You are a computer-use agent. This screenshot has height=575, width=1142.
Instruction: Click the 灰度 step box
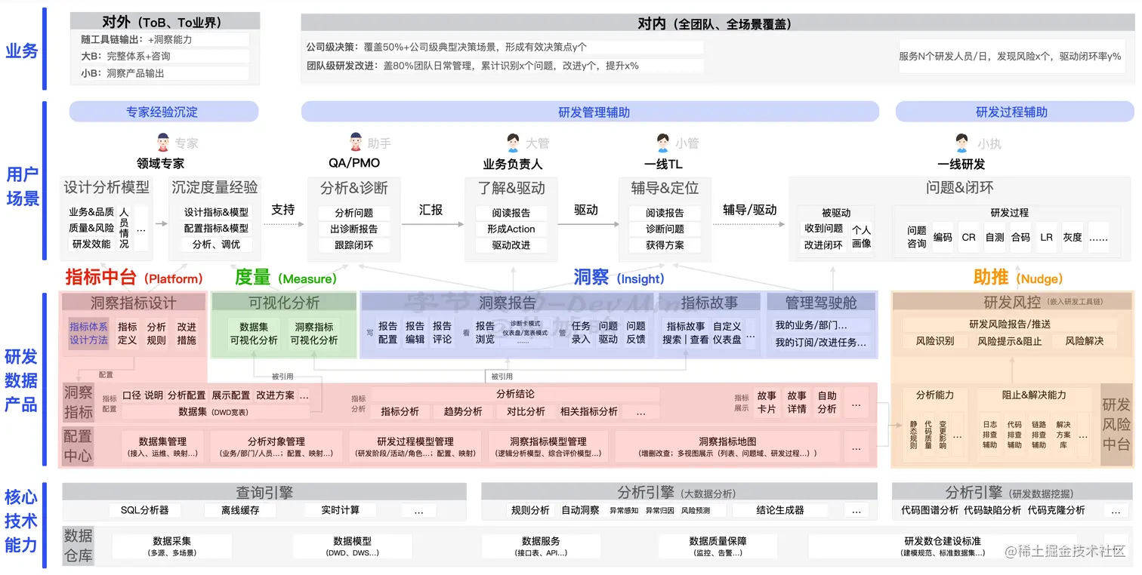coord(1073,237)
